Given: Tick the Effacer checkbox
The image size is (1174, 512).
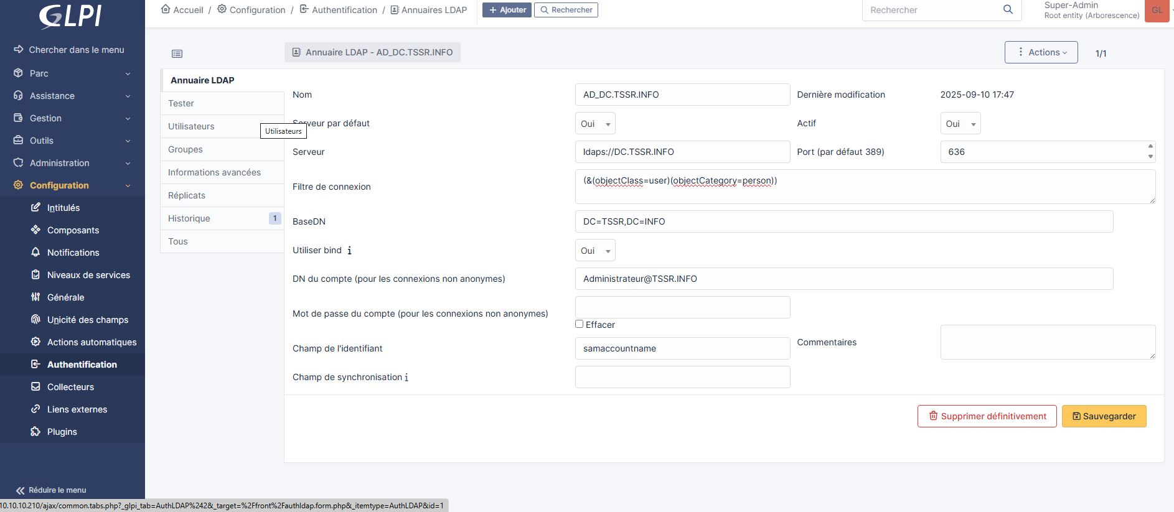Looking at the screenshot, I should (x=580, y=324).
